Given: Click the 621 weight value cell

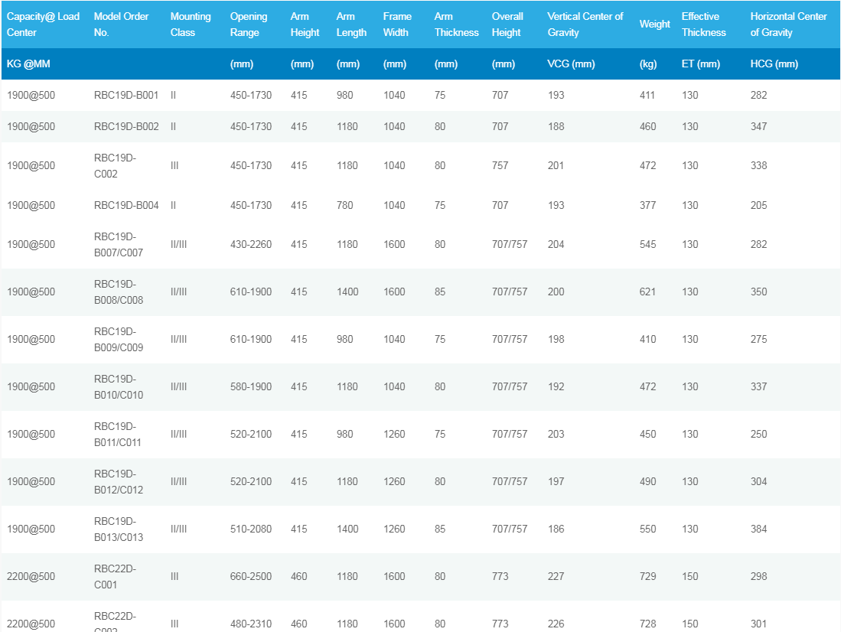Looking at the screenshot, I should [647, 292].
